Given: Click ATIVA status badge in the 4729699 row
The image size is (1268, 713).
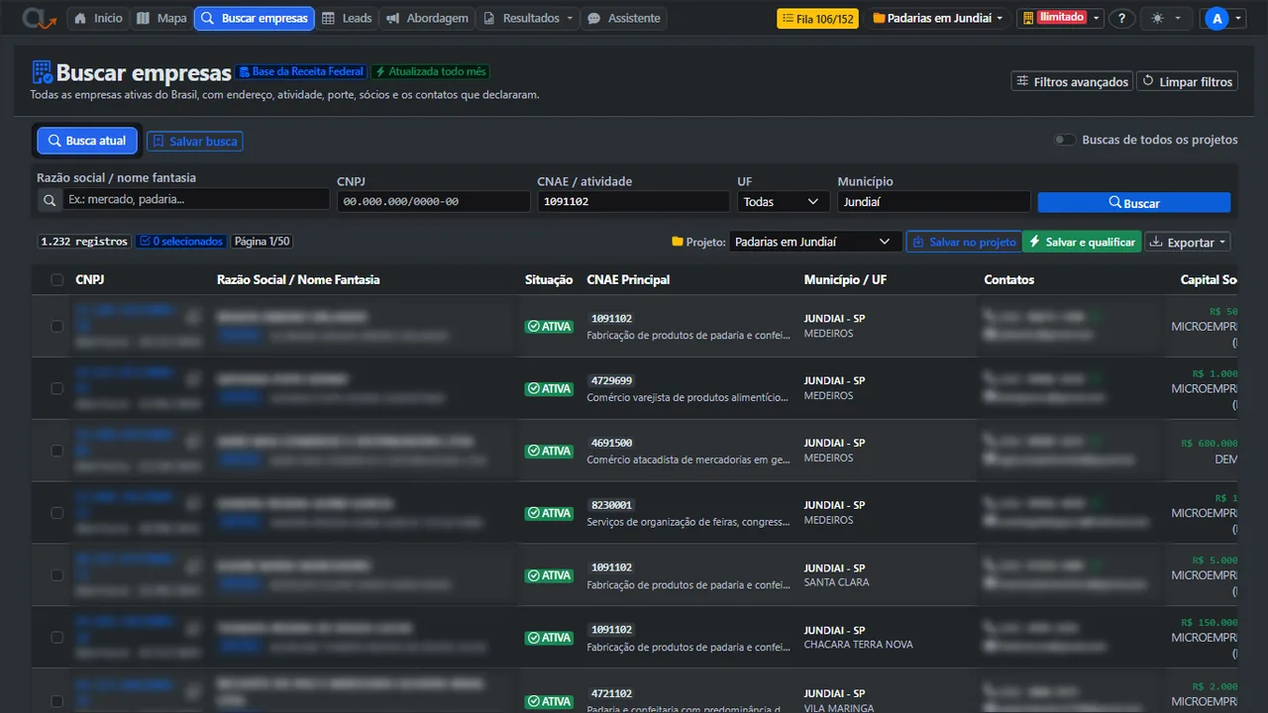Looking at the screenshot, I should [x=549, y=389].
